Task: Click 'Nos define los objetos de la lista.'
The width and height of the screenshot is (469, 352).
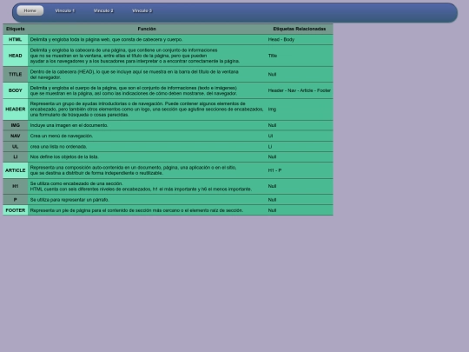Action: pyautogui.click(x=64, y=156)
